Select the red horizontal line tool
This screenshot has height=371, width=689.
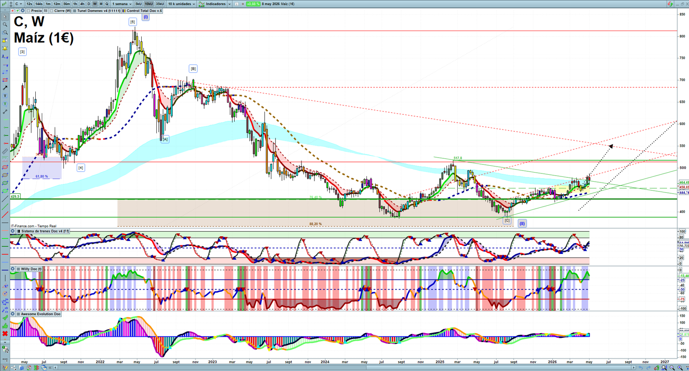click(5, 254)
